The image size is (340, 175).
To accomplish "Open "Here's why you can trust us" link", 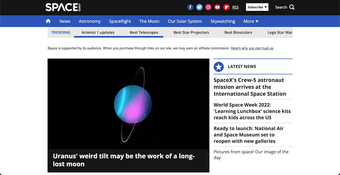I will (252, 48).
